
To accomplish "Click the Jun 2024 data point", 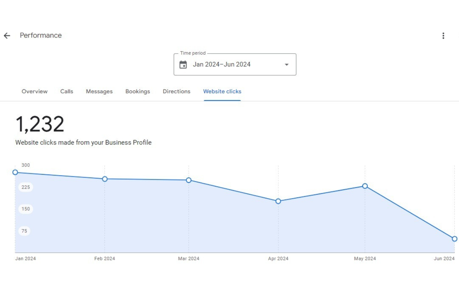I will tap(454, 239).
